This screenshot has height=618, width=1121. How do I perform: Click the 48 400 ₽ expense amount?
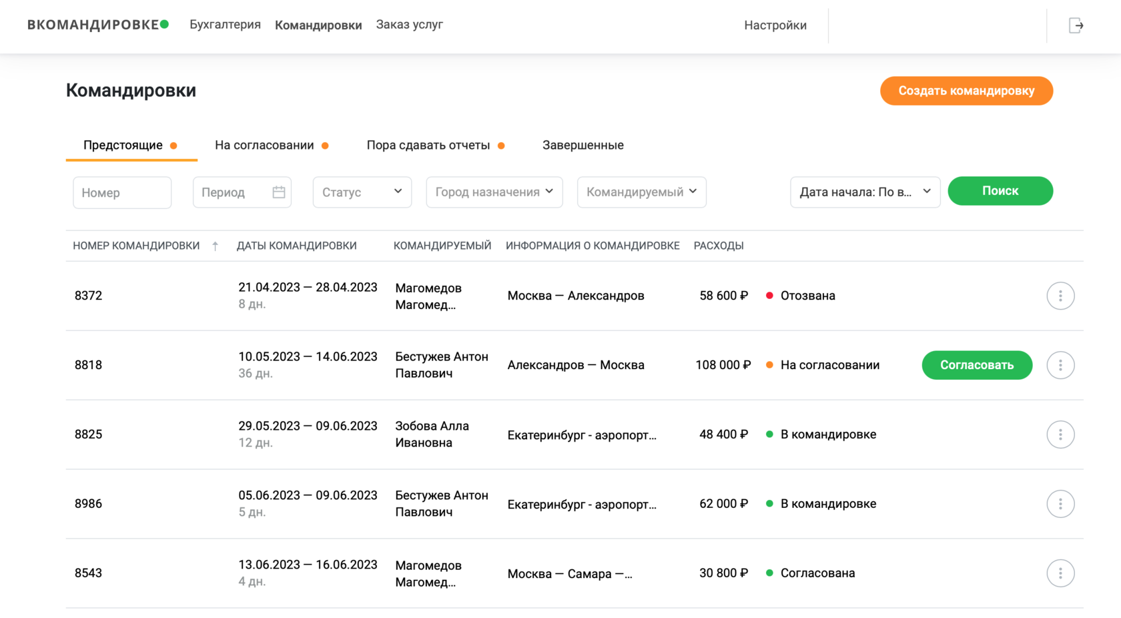point(724,434)
